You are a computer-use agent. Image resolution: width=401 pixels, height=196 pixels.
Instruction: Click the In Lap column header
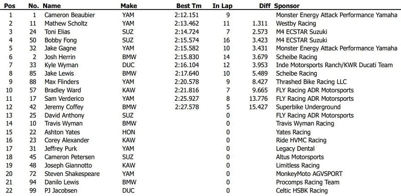pyautogui.click(x=222, y=6)
